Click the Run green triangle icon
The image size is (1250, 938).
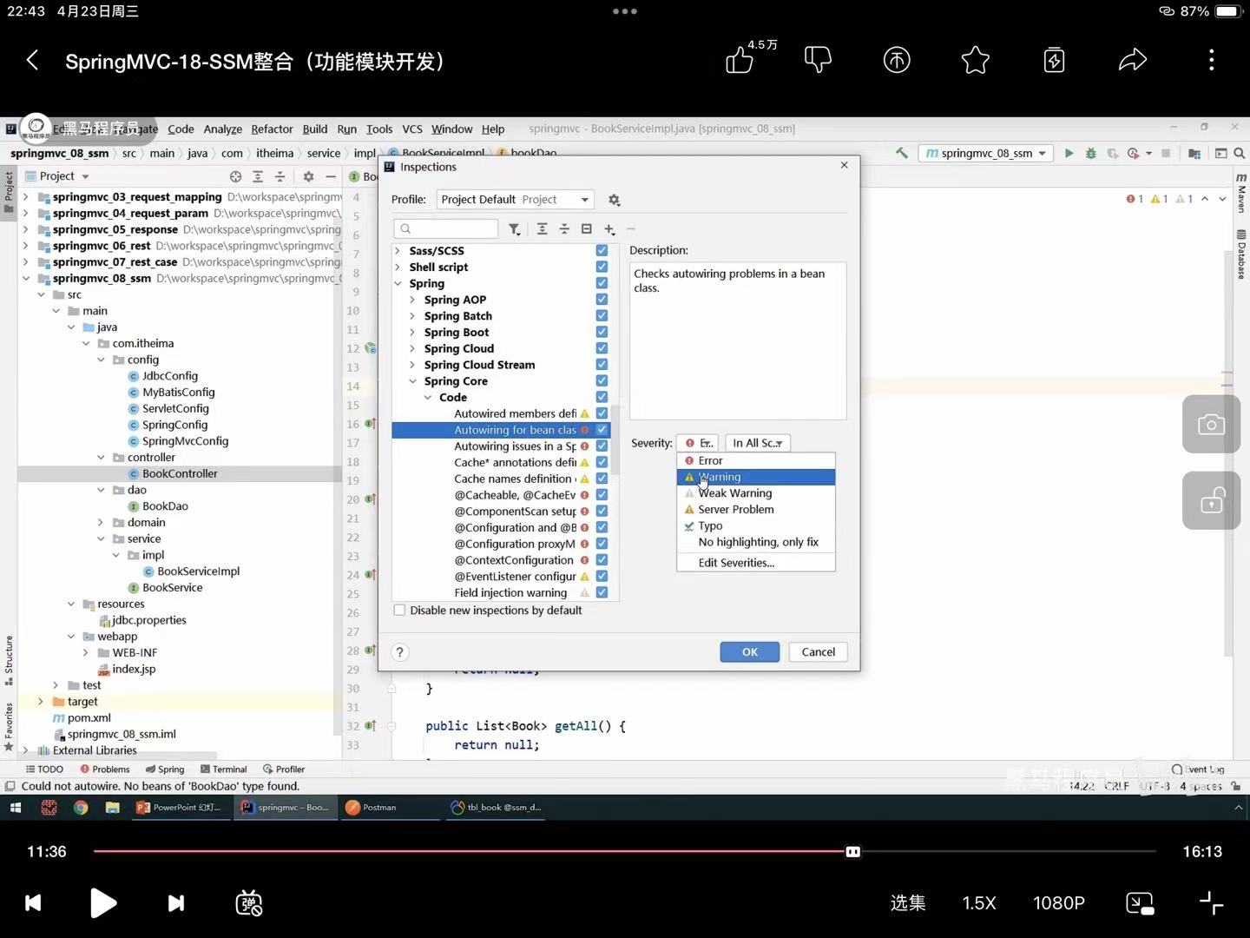click(1069, 153)
